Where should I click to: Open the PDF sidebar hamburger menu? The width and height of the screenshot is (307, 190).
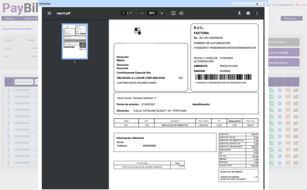(x=49, y=13)
